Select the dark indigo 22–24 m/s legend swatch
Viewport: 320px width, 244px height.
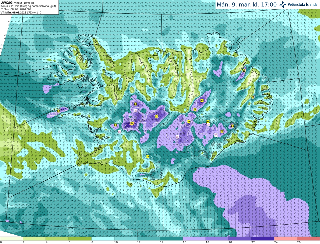tap(263, 239)
